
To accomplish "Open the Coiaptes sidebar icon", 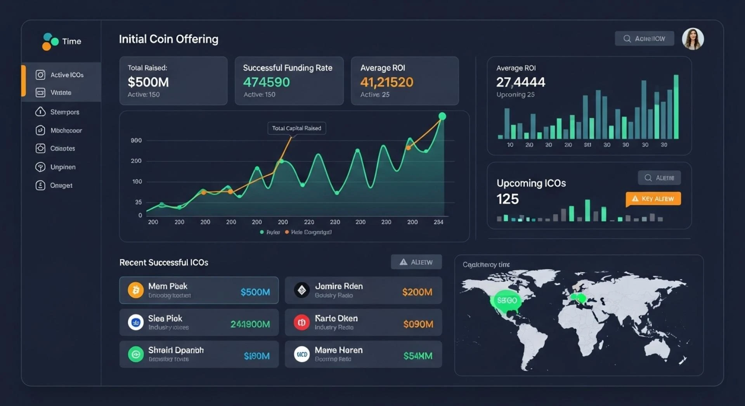I will (40, 149).
